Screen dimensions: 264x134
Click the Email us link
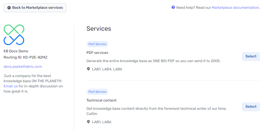11,86
